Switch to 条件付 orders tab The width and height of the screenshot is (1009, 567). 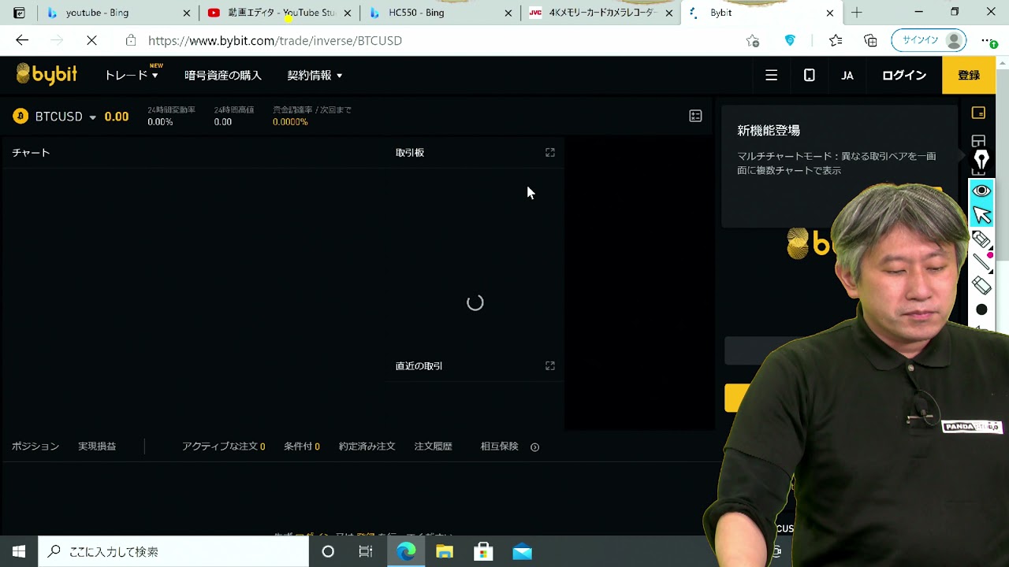point(302,447)
